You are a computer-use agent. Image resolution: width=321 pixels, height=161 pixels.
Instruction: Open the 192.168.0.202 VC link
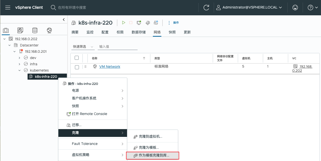302,69
